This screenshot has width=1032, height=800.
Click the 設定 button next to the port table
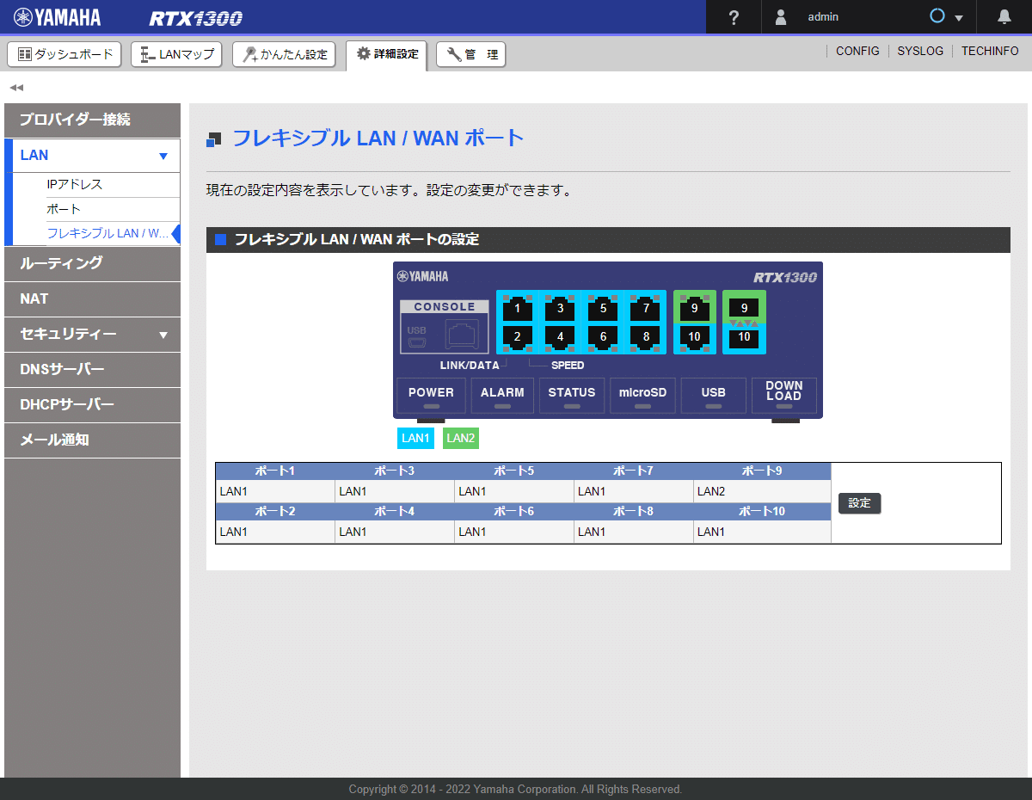tap(859, 503)
